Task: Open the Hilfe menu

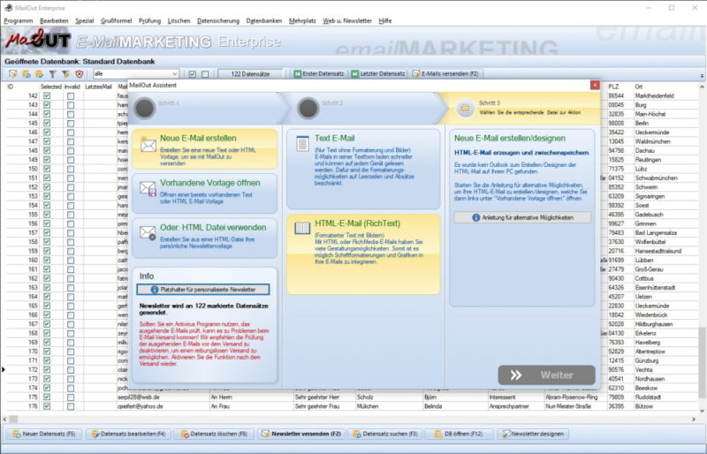Action: point(385,20)
